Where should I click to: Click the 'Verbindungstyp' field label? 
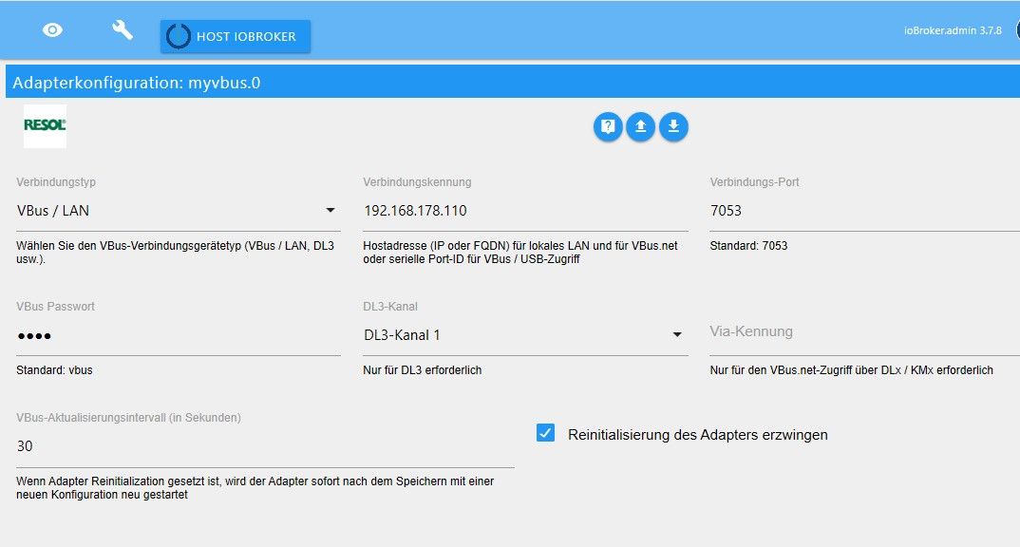[x=56, y=182]
